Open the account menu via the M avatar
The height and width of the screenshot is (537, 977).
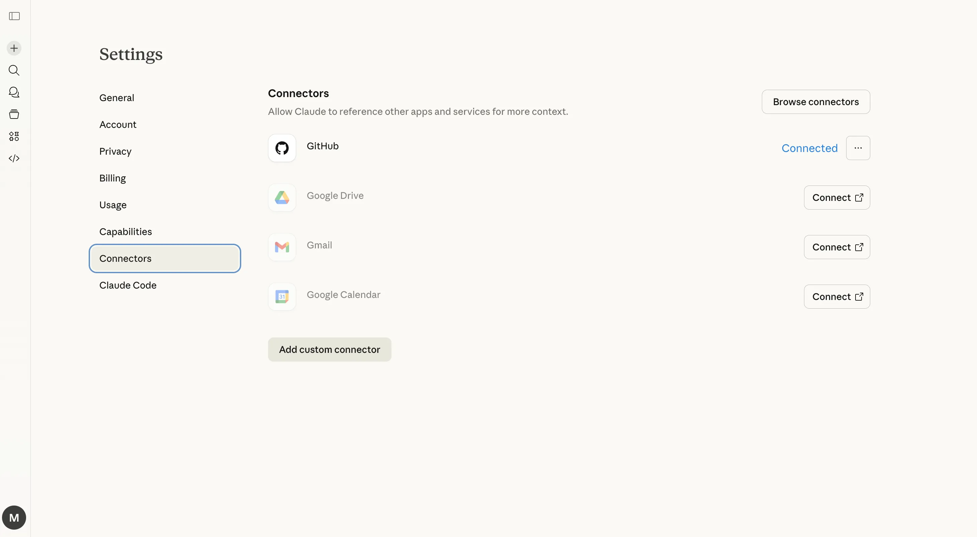14,517
